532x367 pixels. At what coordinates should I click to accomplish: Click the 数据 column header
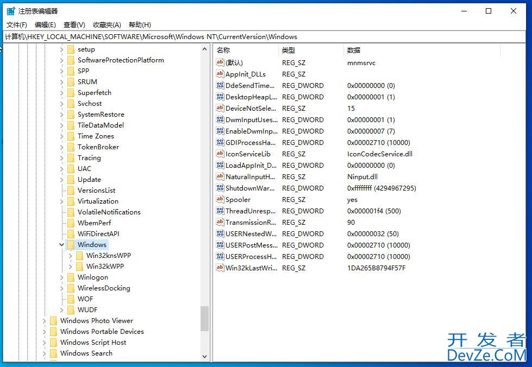tap(354, 50)
